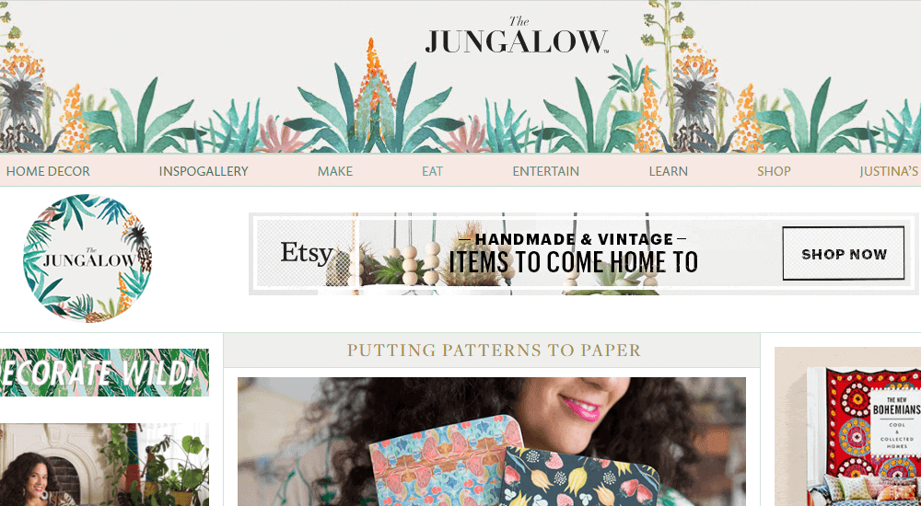
Task: Open the Home Decor menu
Action: click(48, 171)
